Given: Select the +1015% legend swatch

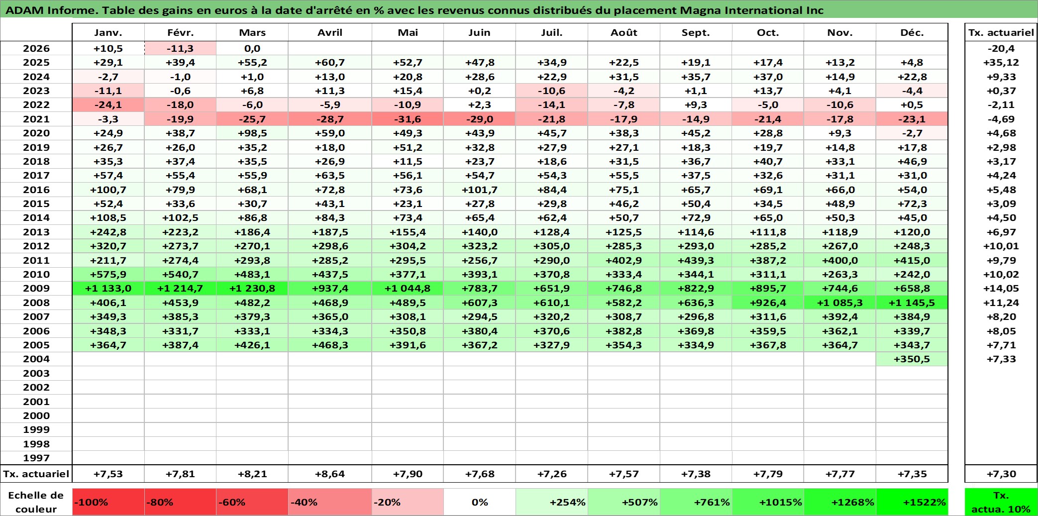Looking at the screenshot, I should [768, 502].
